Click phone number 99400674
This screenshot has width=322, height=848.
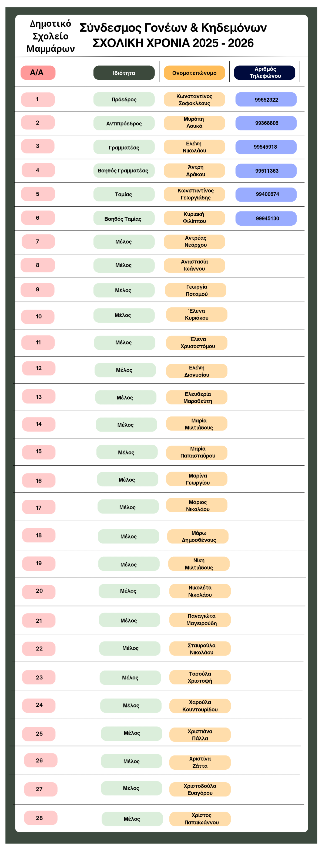point(266,194)
